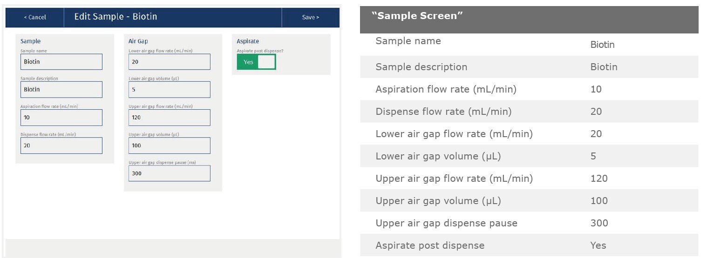Click the Sample section heading

coord(30,41)
